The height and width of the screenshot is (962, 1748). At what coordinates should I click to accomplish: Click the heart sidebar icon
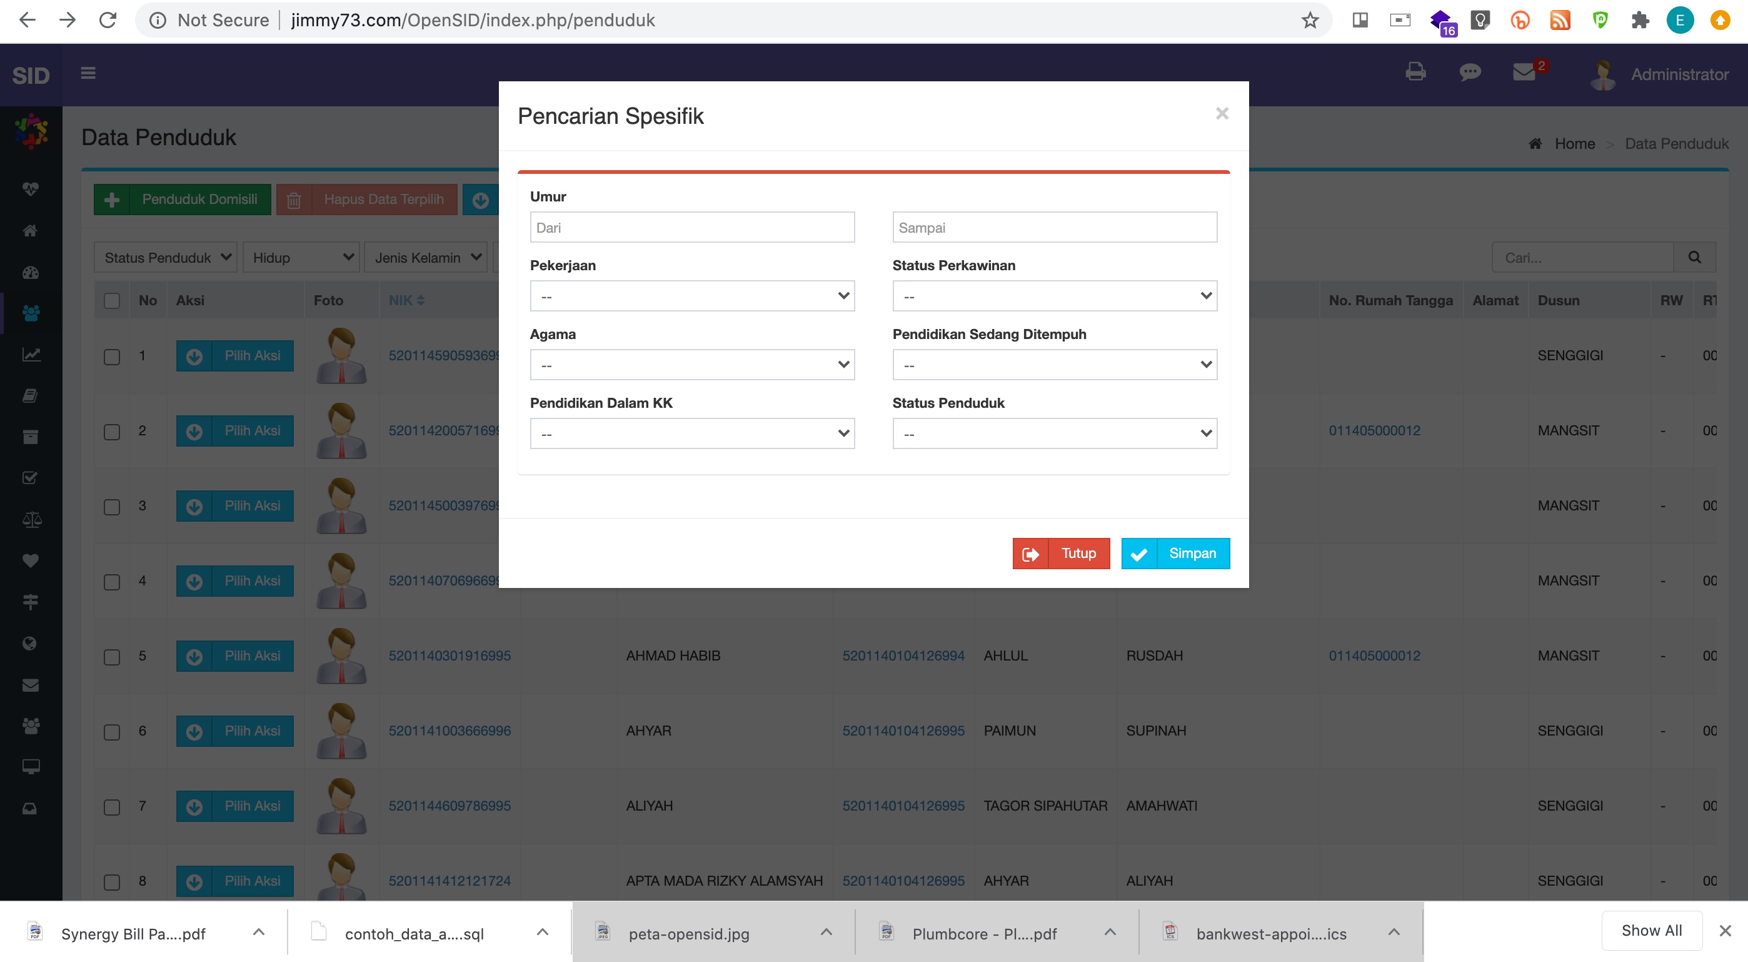(31, 561)
